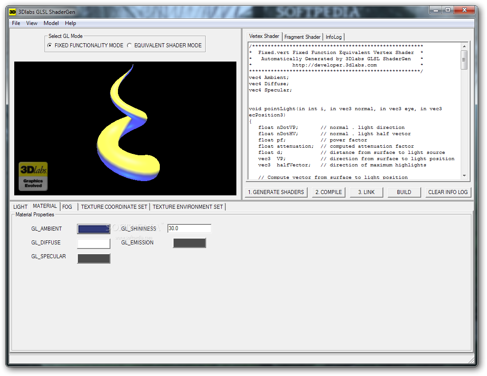The width and height of the screenshot is (487, 376).
Task: Click the shader code scrollbar up arrow
Action: coord(464,46)
